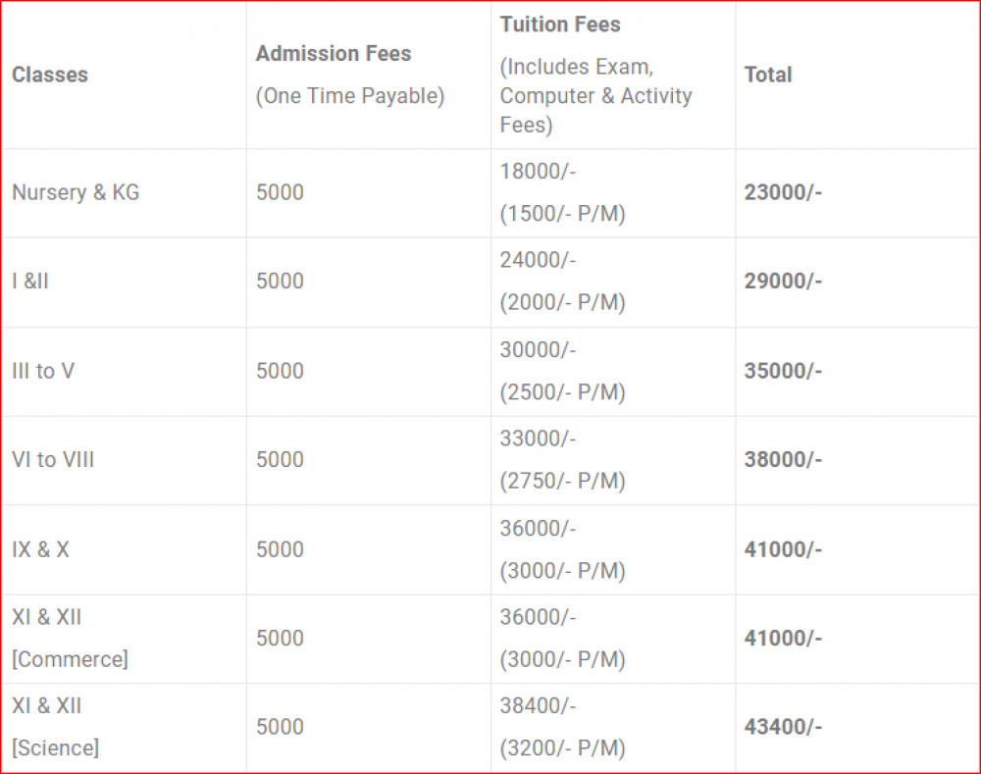Click the (2750/- P/M) monthly fee text

562,481
